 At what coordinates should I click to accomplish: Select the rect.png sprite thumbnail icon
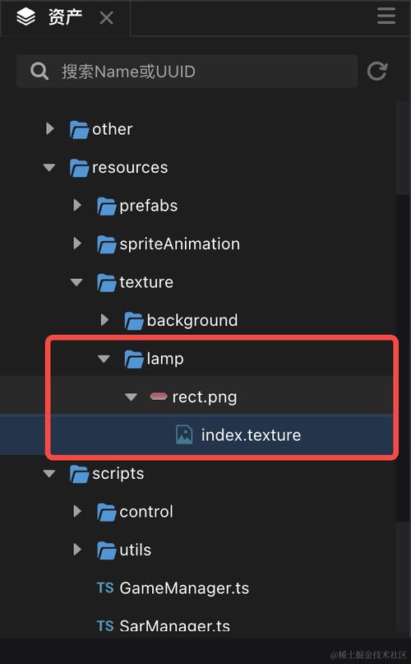pyautogui.click(x=159, y=397)
